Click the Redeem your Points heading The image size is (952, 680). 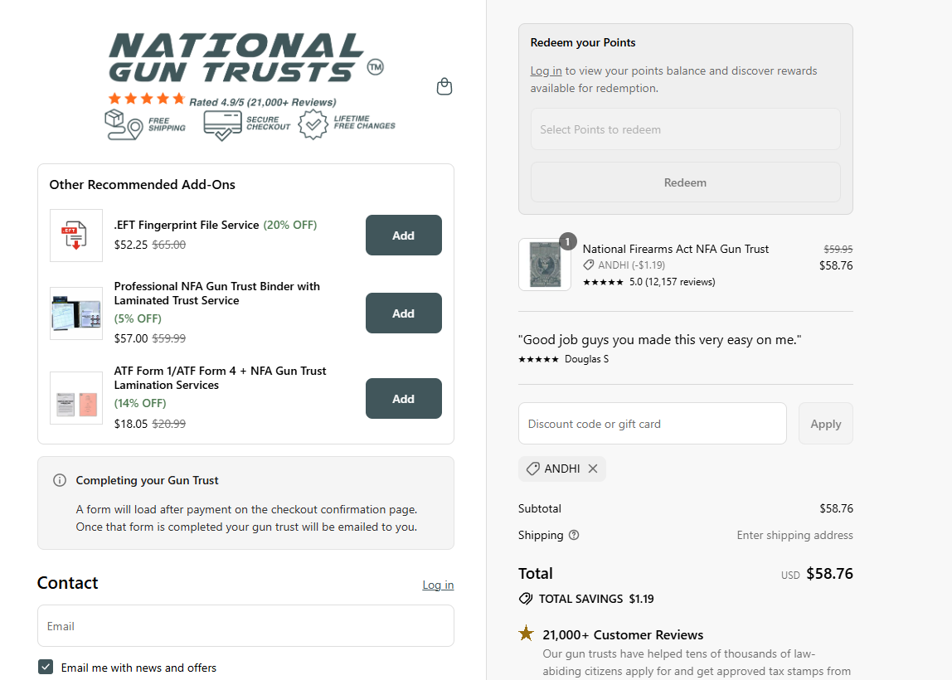coord(583,42)
